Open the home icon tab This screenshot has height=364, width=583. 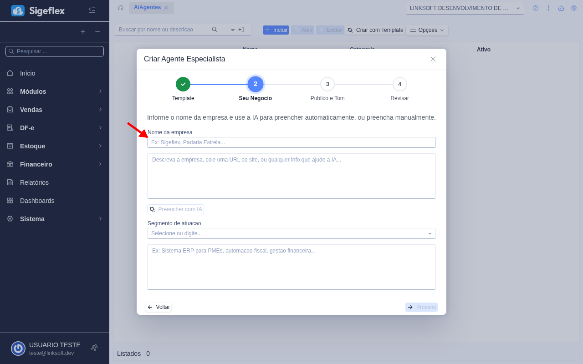[121, 8]
